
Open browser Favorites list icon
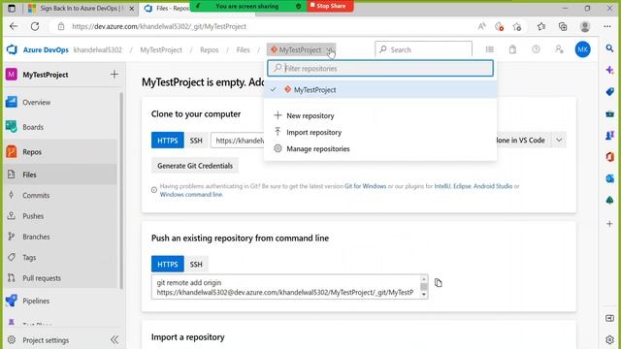click(x=541, y=26)
